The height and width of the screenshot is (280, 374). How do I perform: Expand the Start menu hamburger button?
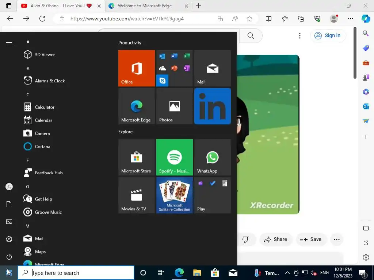coord(9,42)
